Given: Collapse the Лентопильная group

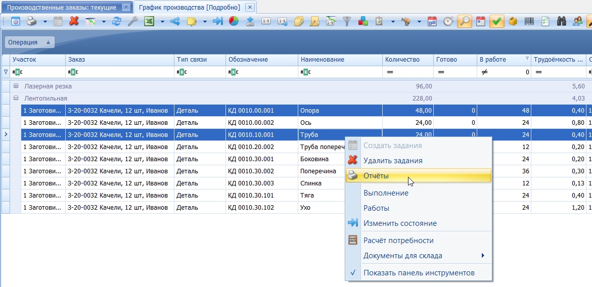Looking at the screenshot, I should point(16,98).
